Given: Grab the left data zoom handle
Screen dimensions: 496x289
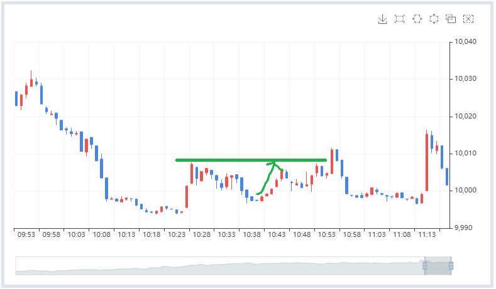Looking at the screenshot, I should pos(424,266).
